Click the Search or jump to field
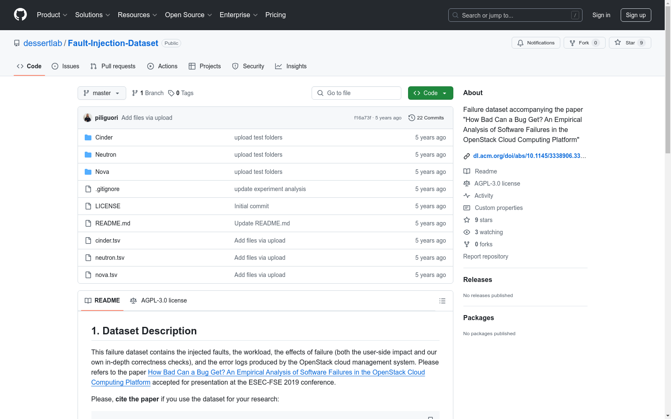The image size is (671, 419). (x=515, y=15)
